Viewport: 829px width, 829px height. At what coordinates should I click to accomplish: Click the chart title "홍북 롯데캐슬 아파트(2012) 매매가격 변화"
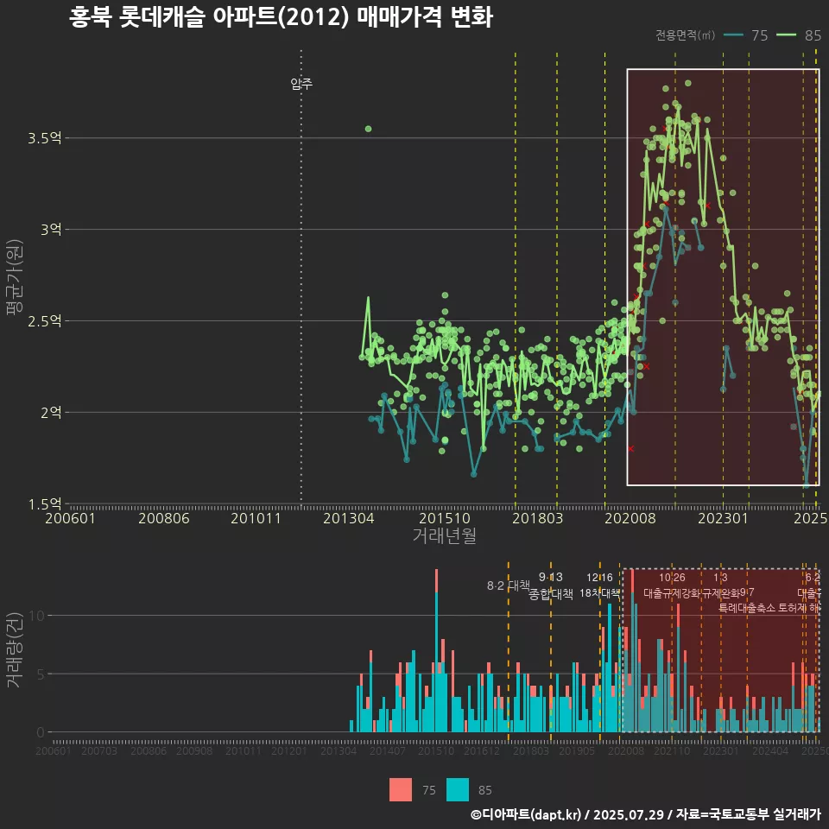(281, 16)
